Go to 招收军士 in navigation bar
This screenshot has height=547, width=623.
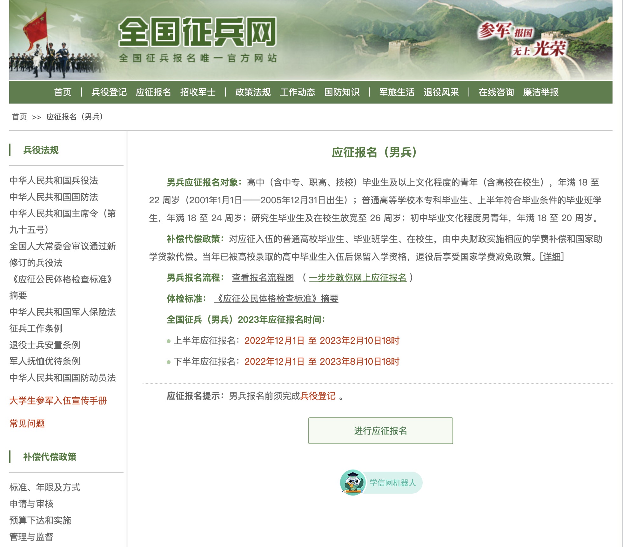point(198,92)
